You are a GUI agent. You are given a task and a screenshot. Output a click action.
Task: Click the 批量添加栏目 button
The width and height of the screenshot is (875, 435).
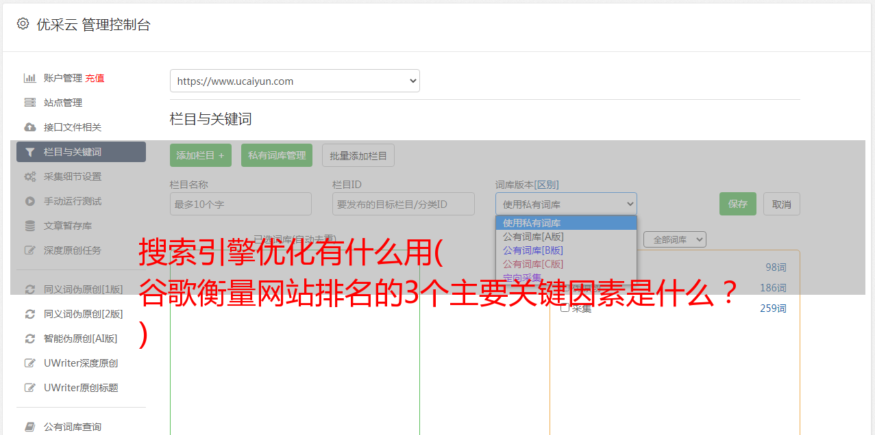tap(358, 155)
